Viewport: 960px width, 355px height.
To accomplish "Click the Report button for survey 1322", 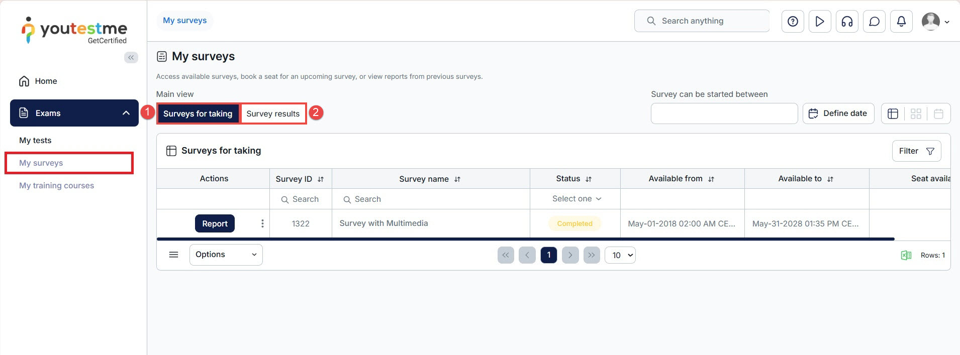I will (215, 223).
